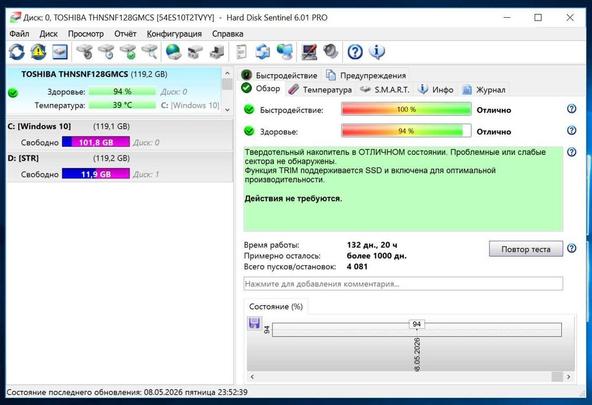This screenshot has height=405, width=592.
Task: Click the D: free space 11,9 GB bar
Action: pyautogui.click(x=96, y=174)
